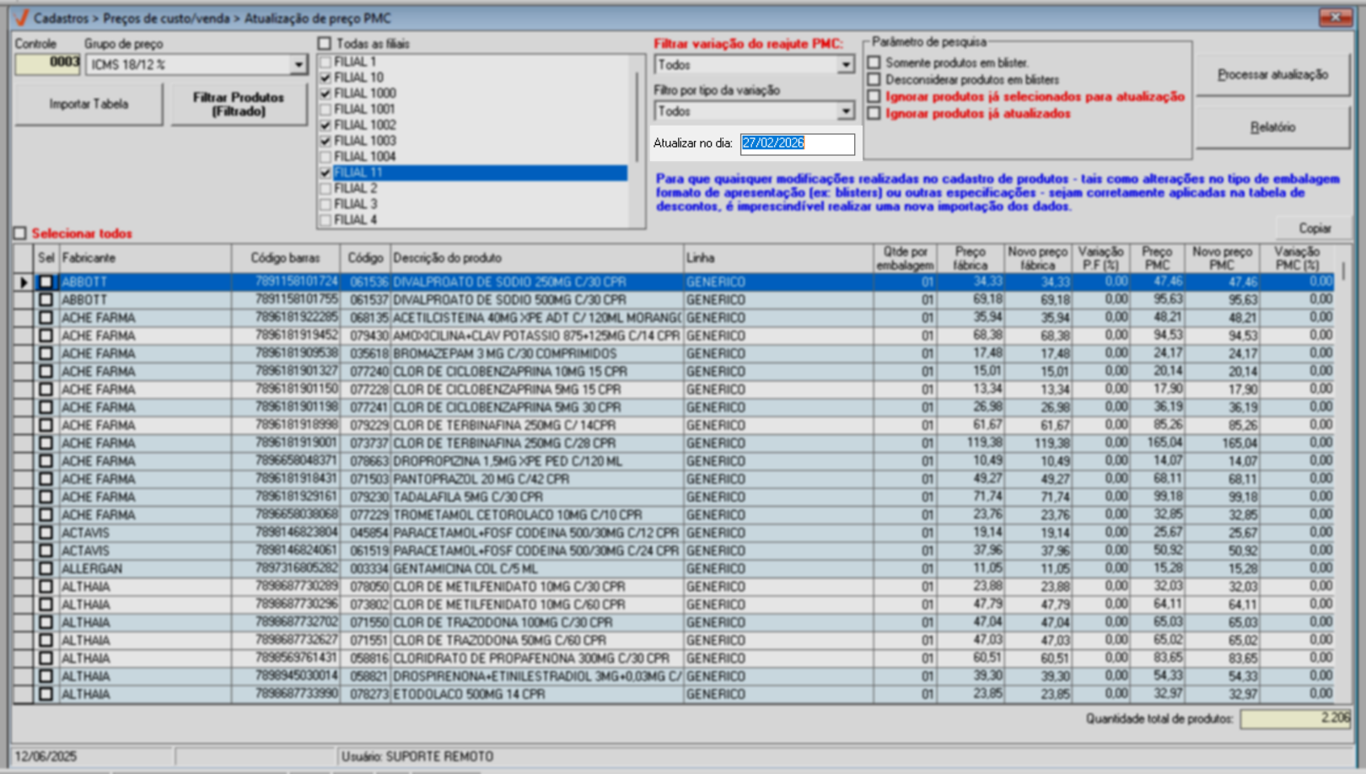The image size is (1366, 774).
Task: Open the 'Relatório' button
Action: click(1272, 127)
